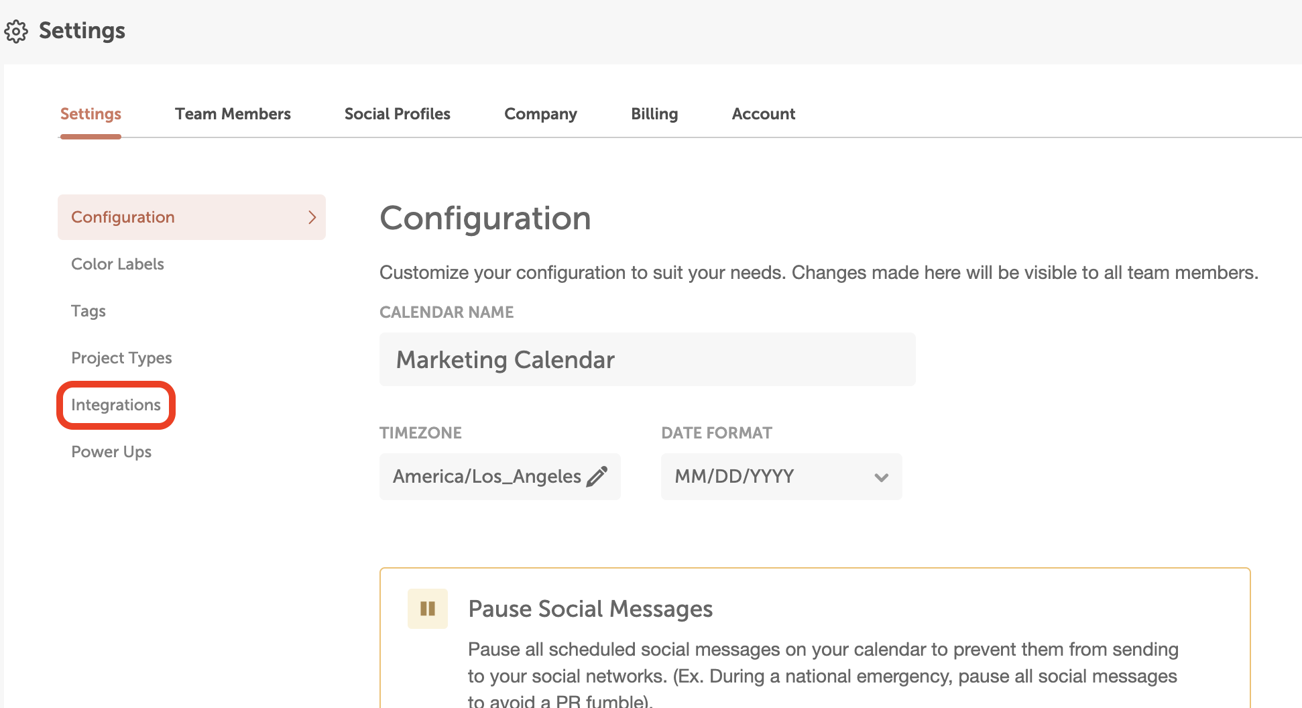This screenshot has width=1302, height=708.
Task: Click the chevron arrow on Configuration item
Action: 312,217
